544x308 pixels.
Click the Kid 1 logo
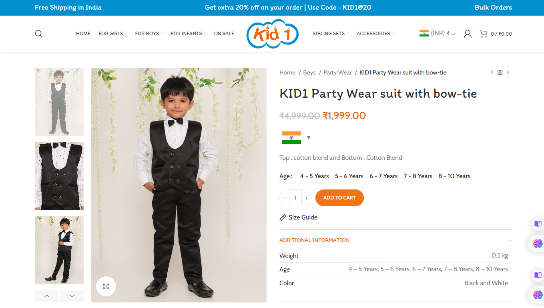(273, 34)
